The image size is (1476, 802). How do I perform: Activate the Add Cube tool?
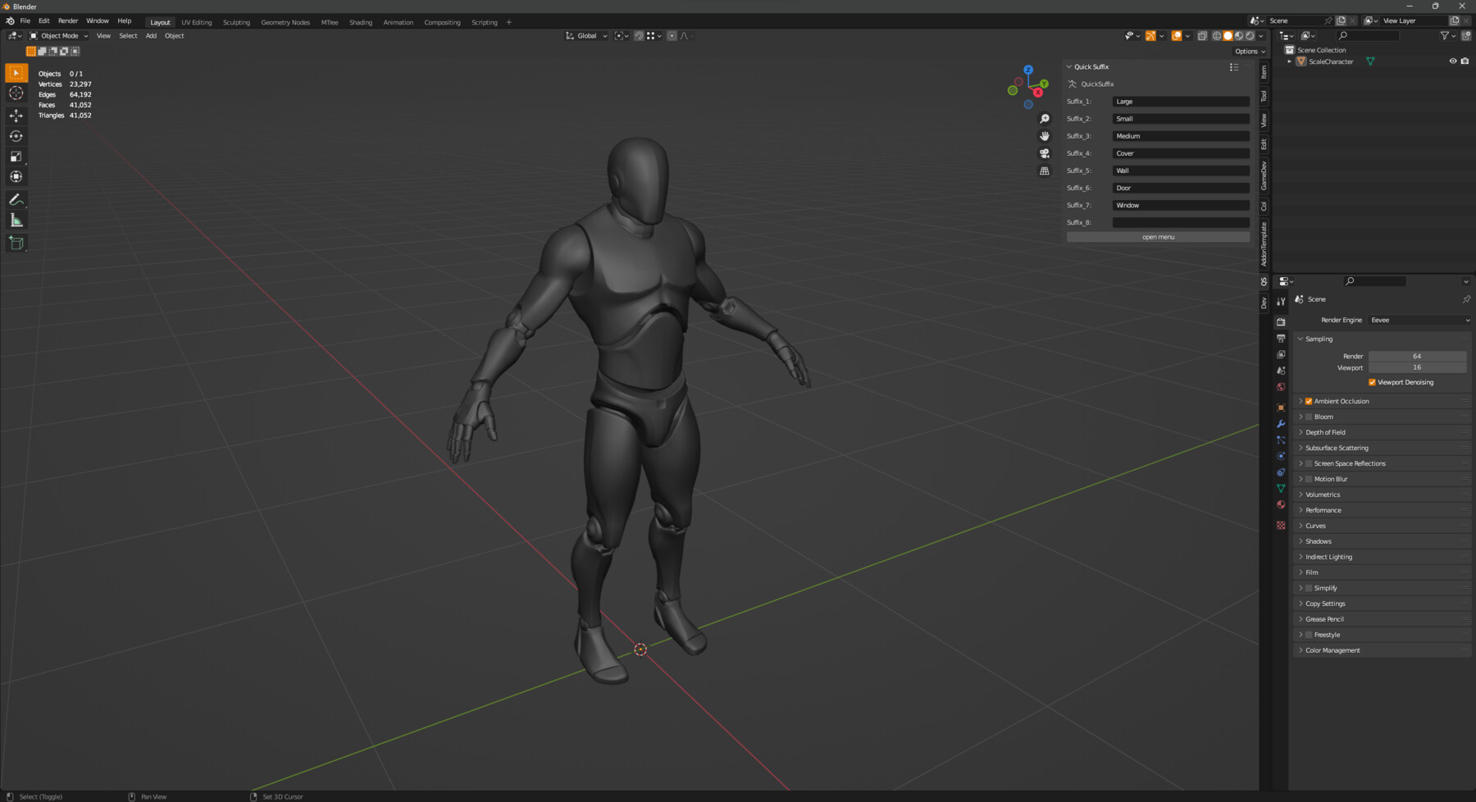pos(16,242)
